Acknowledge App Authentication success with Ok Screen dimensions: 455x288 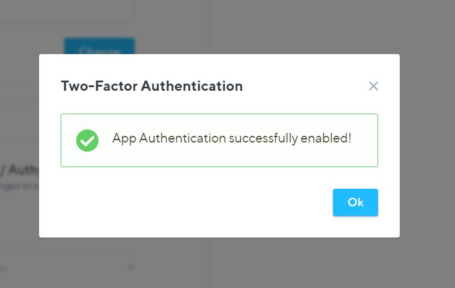coord(355,203)
